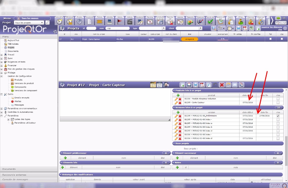Open 'Paramètres utilisateur' in the menu
Image resolution: width=288 pixels, height=188 pixels.
(x=25, y=123)
